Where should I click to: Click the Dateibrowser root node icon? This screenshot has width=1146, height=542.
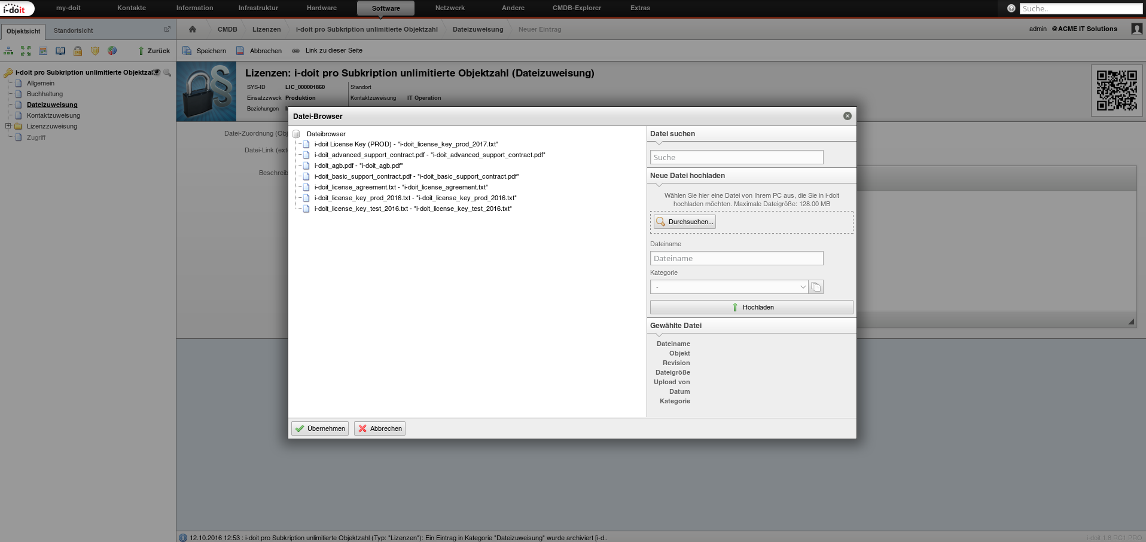click(296, 134)
